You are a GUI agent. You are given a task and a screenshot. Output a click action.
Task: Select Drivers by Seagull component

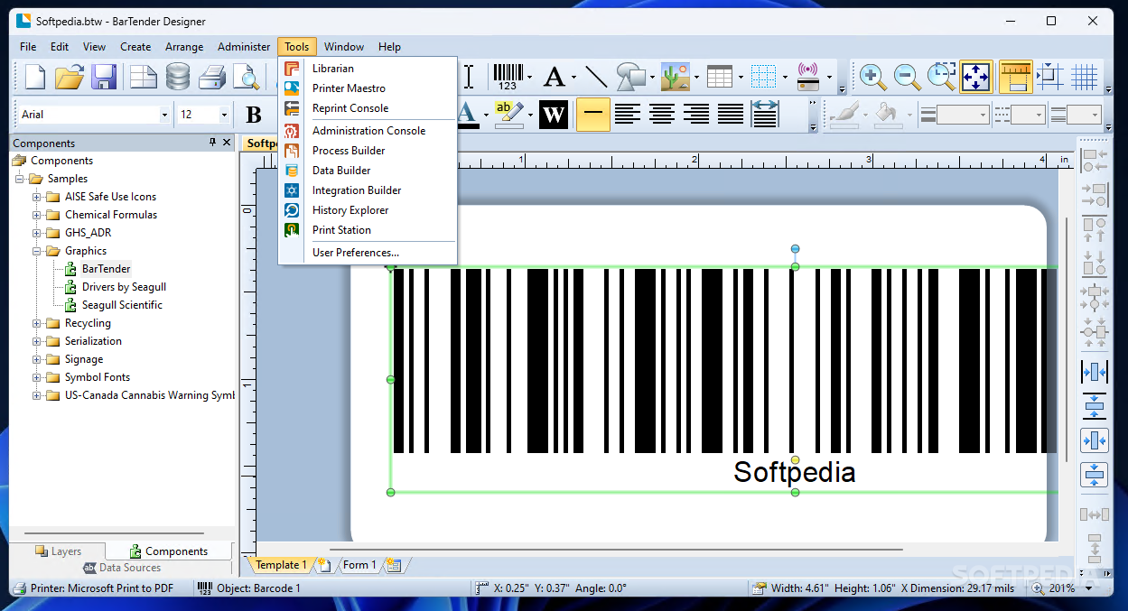tap(124, 287)
